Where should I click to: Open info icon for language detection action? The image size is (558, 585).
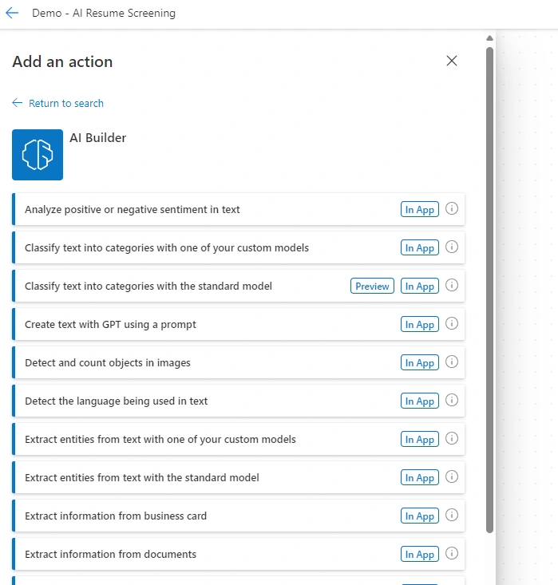452,401
